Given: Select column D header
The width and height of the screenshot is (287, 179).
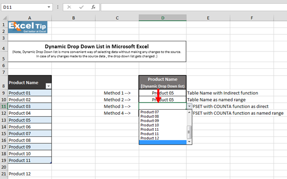Looking at the screenshot, I should coord(162,18).
